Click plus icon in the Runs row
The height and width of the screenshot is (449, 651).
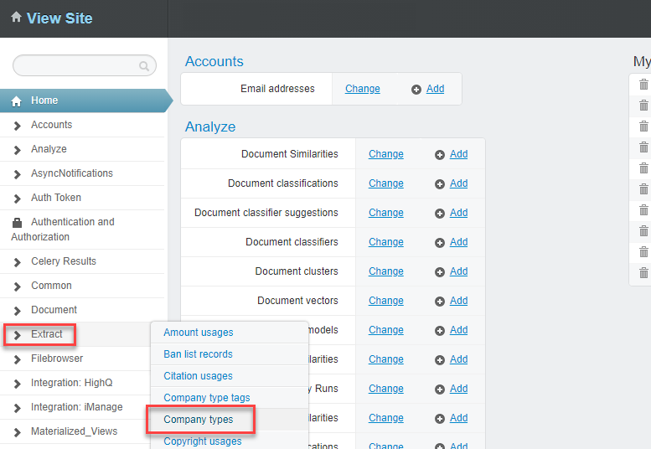tap(440, 390)
